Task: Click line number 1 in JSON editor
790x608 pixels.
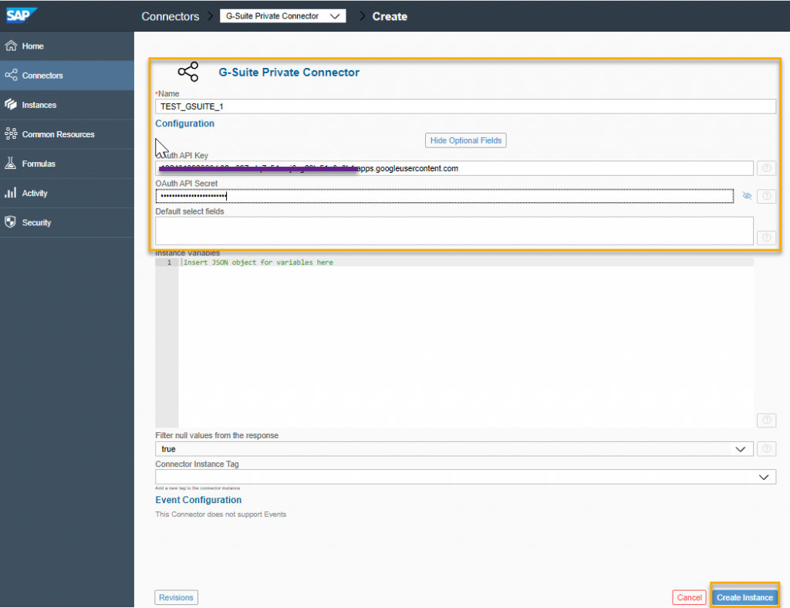Action: coord(169,262)
